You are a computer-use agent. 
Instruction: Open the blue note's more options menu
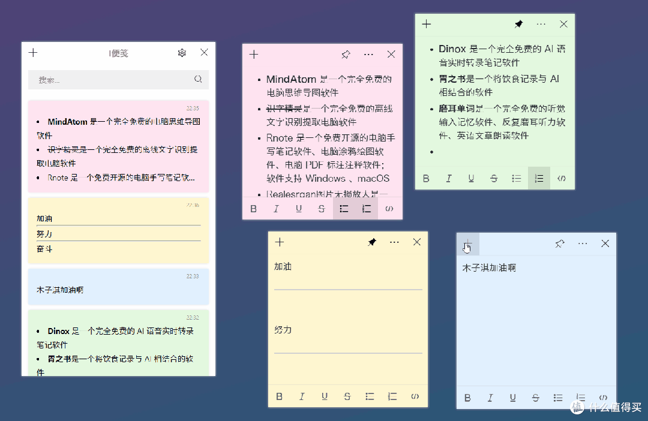coord(583,243)
